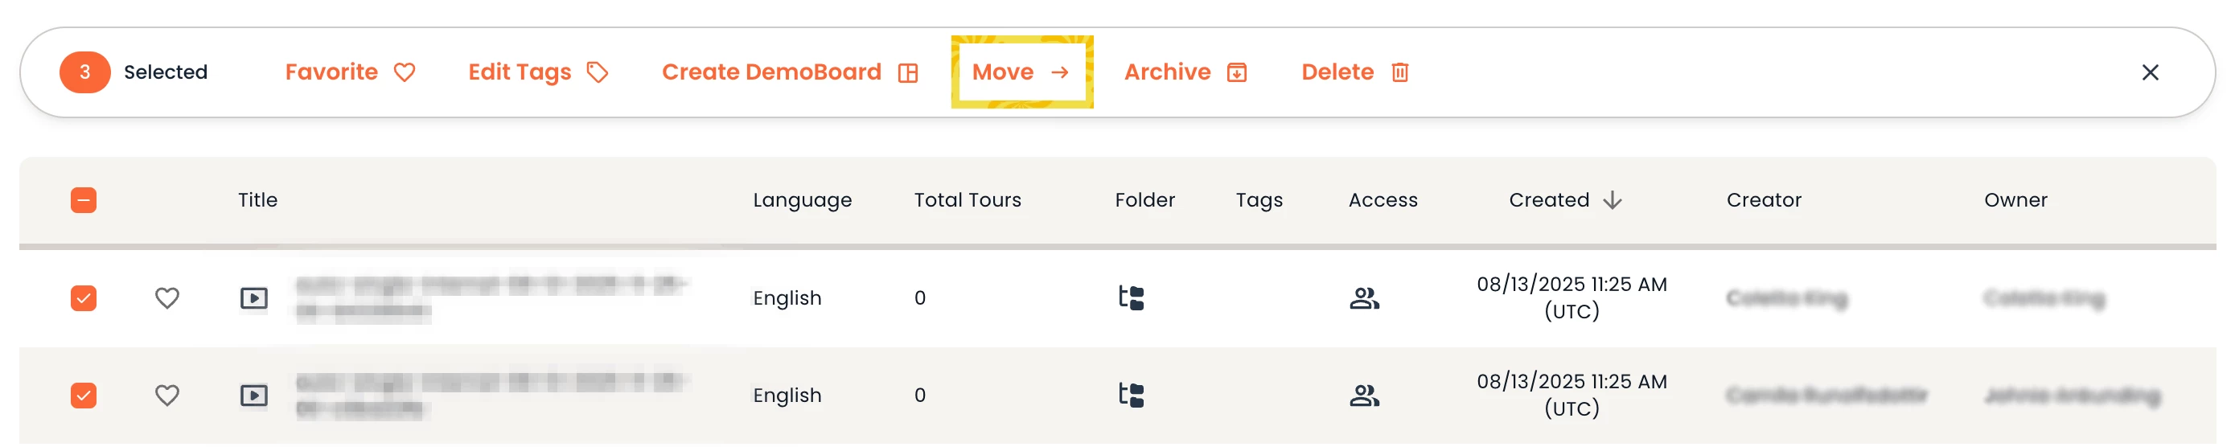This screenshot has height=447, width=2231.
Task: Click Archive in the selection bar
Action: tap(1185, 72)
